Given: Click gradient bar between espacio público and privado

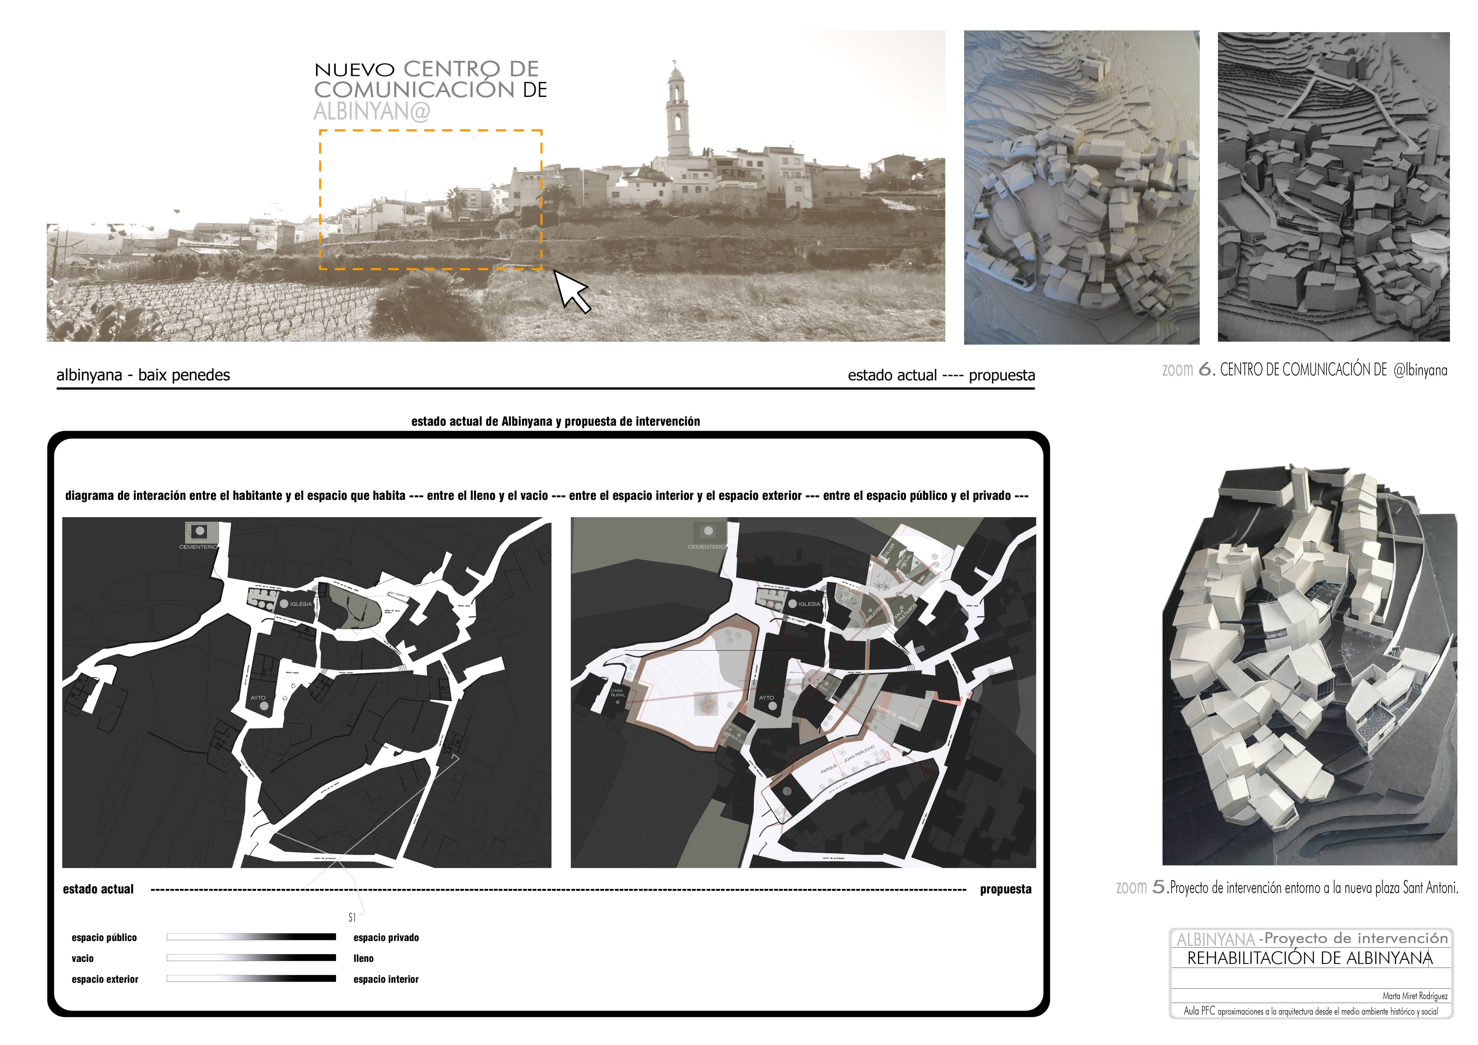Looking at the screenshot, I should pos(251,937).
